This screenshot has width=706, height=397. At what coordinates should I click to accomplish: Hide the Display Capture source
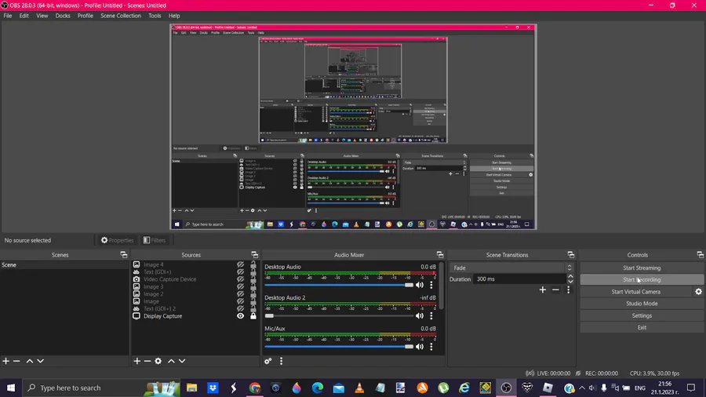(241, 316)
